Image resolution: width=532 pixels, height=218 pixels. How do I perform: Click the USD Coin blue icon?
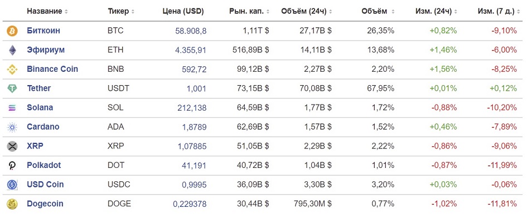(12, 185)
